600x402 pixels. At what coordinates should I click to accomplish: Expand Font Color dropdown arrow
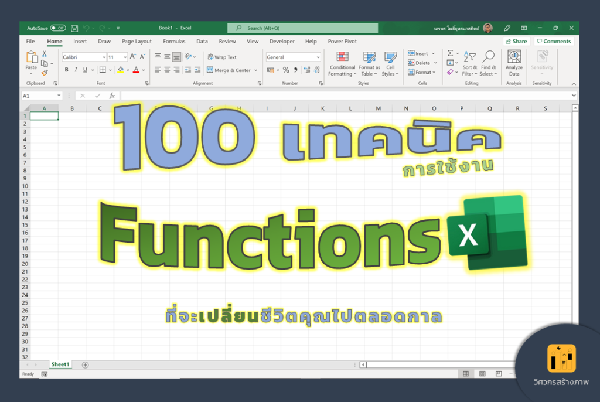(x=144, y=70)
